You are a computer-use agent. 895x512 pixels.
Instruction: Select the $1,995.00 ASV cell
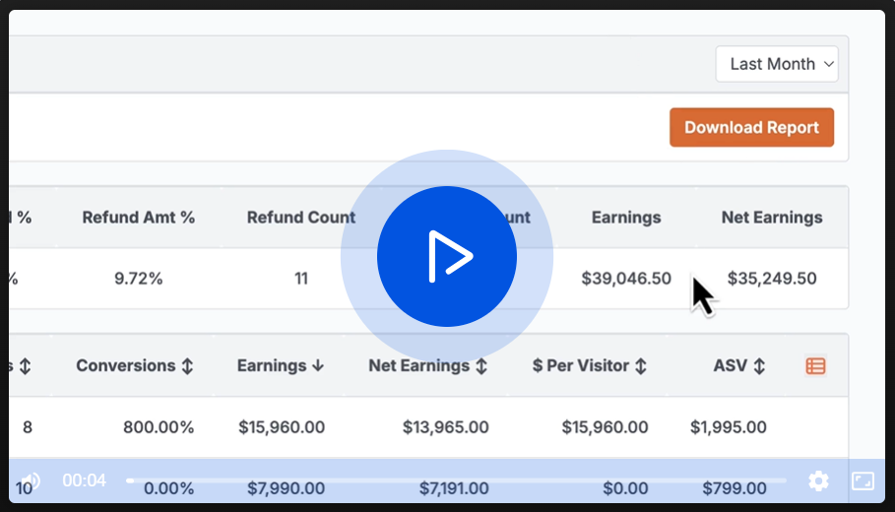point(728,427)
